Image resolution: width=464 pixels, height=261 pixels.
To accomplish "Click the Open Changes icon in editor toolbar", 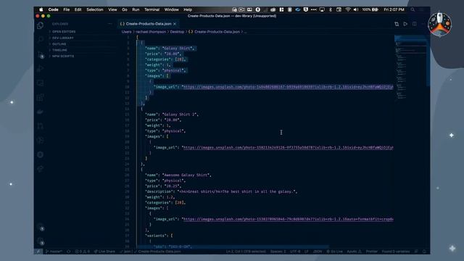I will (397, 24).
